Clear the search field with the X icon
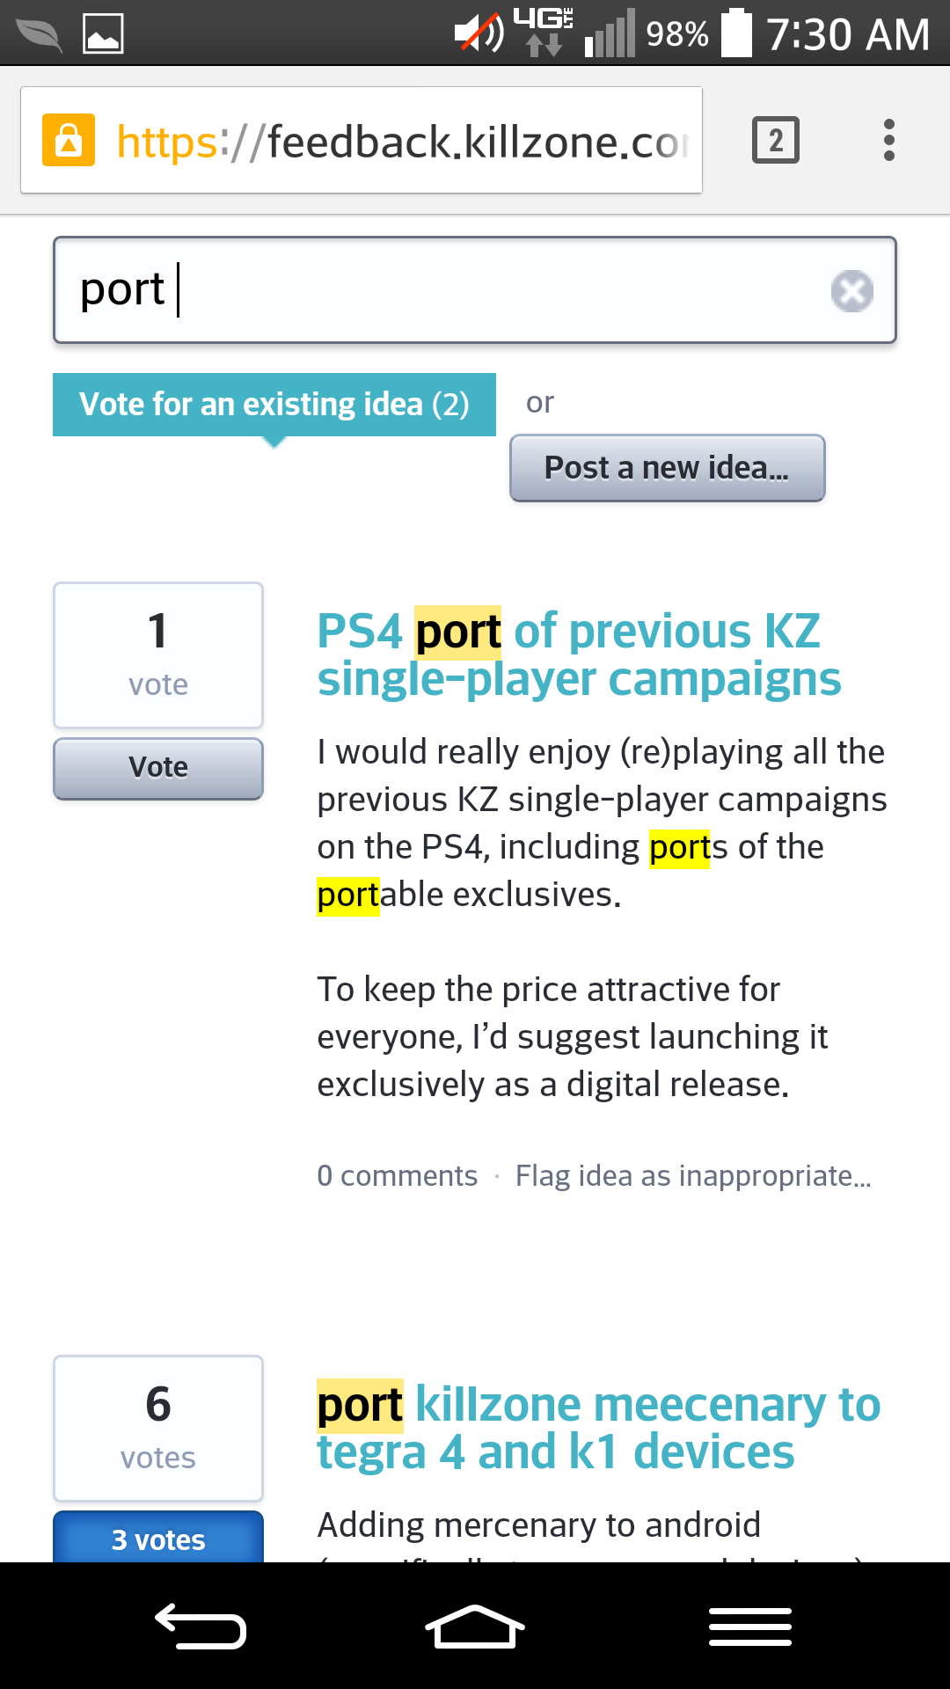 [x=851, y=291]
